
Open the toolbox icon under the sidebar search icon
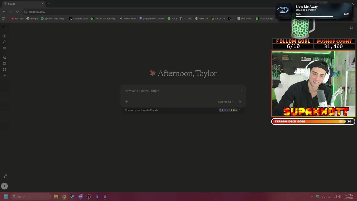coord(4,48)
